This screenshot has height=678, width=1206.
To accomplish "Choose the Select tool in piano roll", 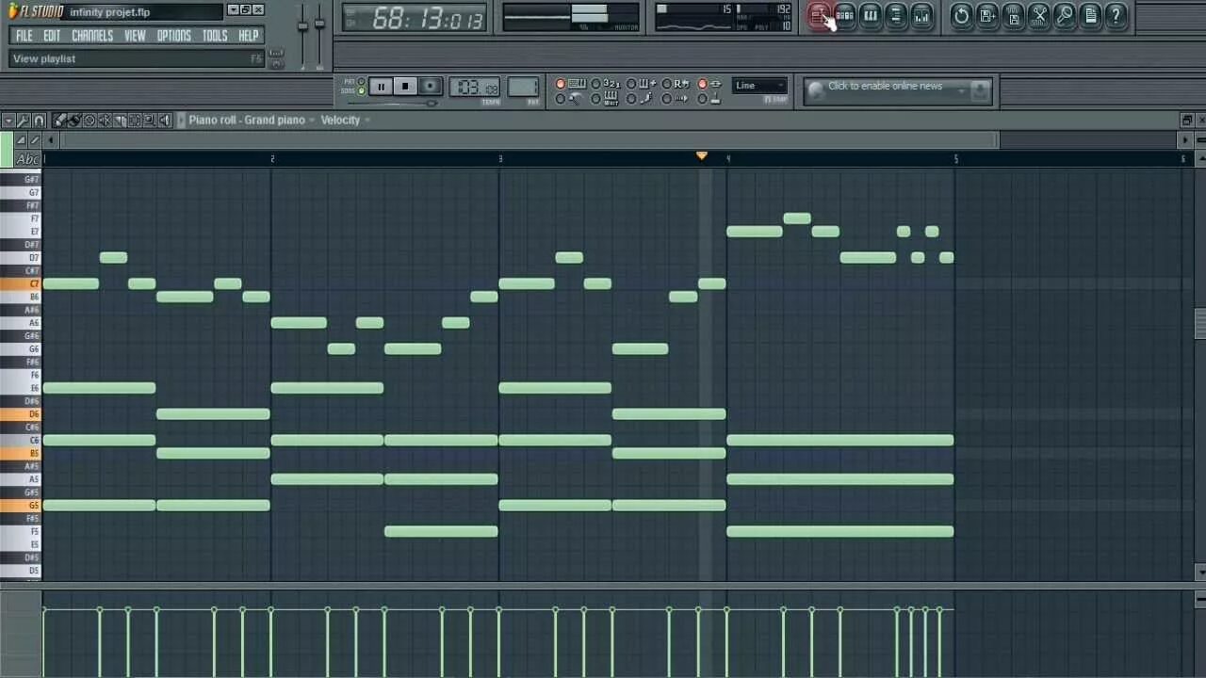I will [135, 120].
